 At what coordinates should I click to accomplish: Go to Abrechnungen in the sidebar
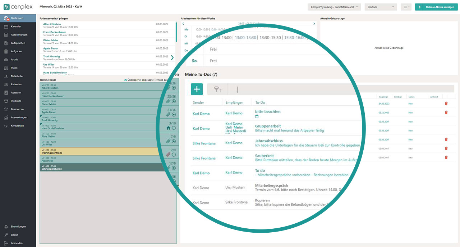(x=18, y=35)
